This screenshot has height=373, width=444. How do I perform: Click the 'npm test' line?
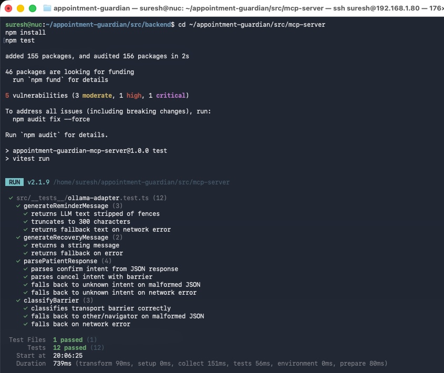point(20,40)
